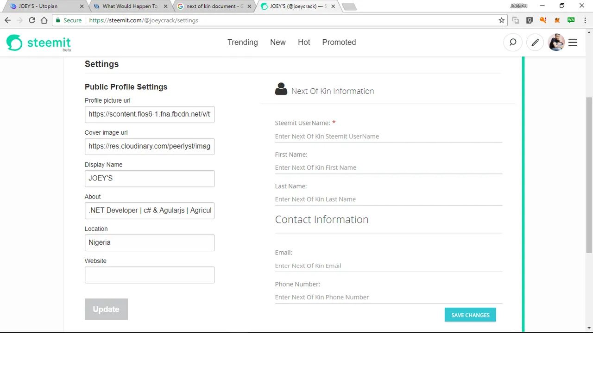
Task: Click the Display Name field
Action: click(x=150, y=179)
